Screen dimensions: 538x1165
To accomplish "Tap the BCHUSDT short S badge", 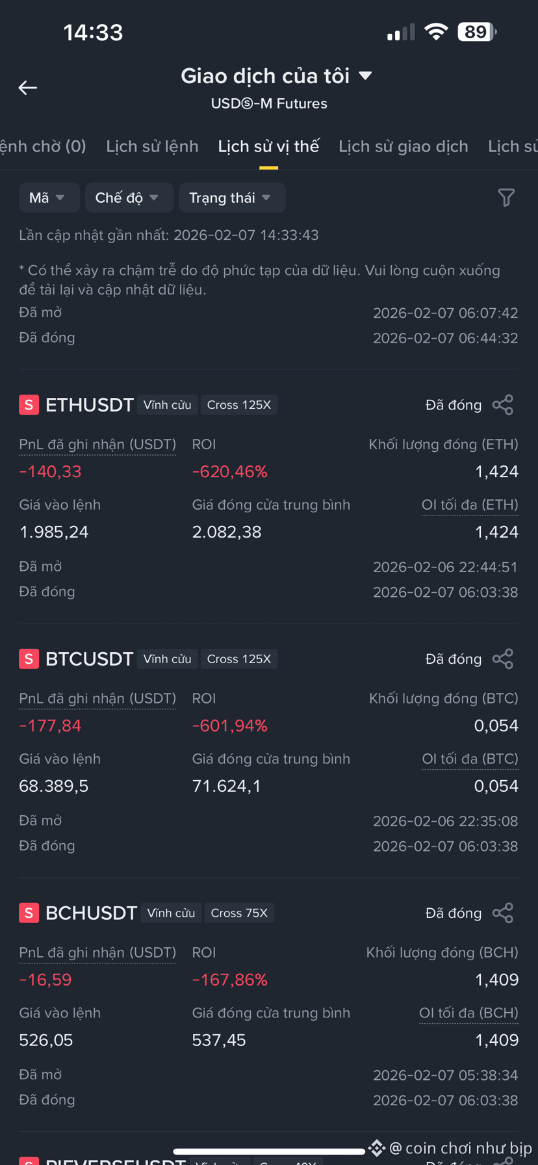I will pos(29,913).
